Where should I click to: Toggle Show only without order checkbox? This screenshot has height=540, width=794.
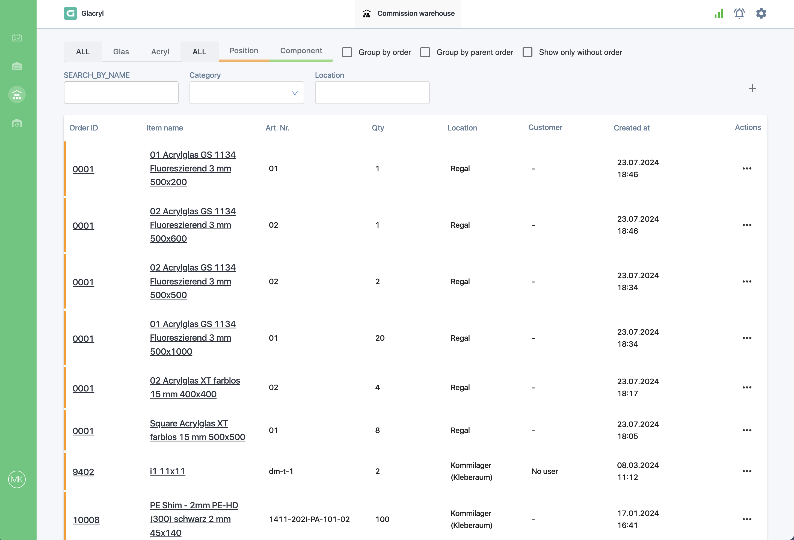click(528, 52)
